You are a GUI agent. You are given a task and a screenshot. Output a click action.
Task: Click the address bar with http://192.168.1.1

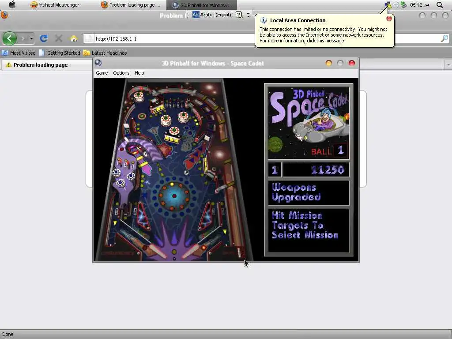[x=174, y=39]
